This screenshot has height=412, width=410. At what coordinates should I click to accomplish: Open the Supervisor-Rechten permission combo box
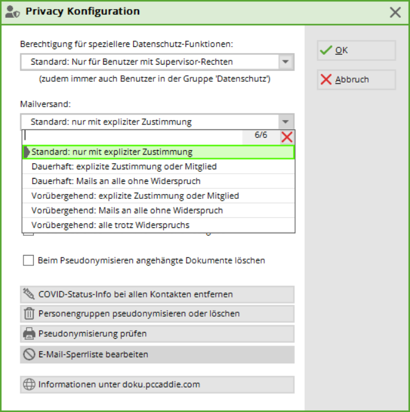[x=150, y=62]
